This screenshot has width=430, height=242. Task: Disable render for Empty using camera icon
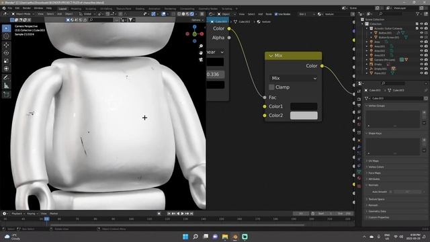pos(426,65)
